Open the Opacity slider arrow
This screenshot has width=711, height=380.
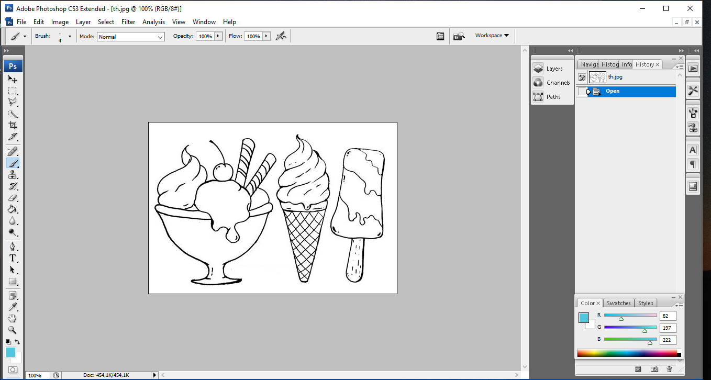click(x=218, y=36)
